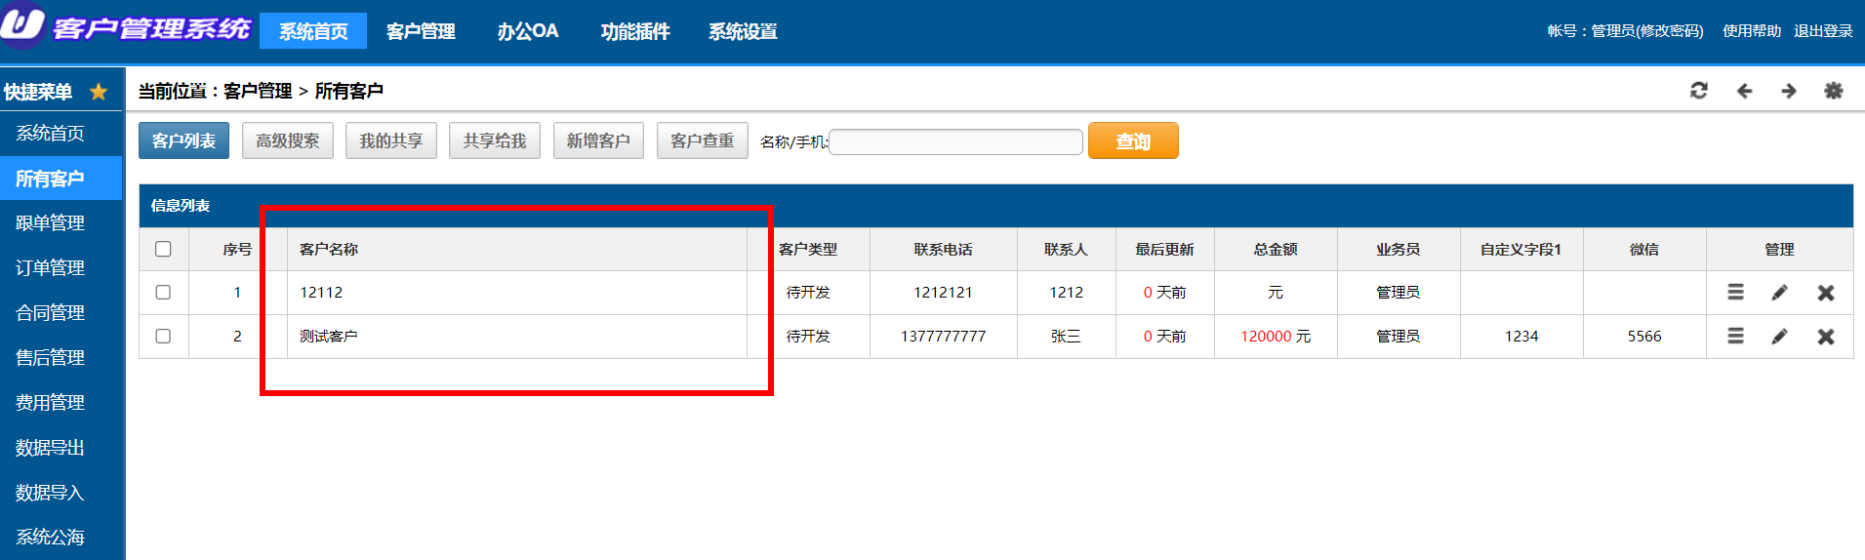1865x560 pixels.
Task: Click 客户查重 button
Action: (702, 140)
